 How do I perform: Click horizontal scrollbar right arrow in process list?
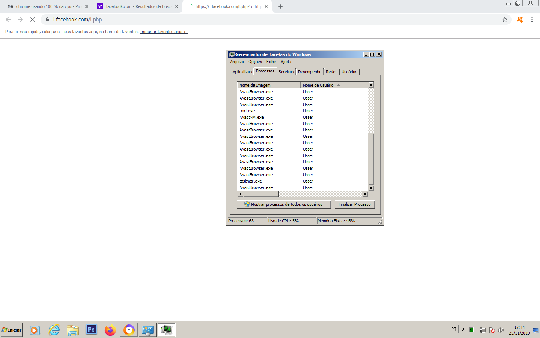click(365, 194)
